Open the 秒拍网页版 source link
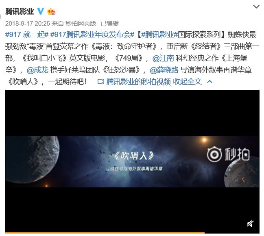The width and height of the screenshot is (264, 236). click(81, 24)
